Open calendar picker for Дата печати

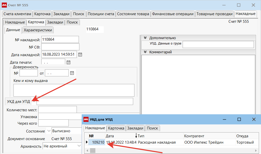[68, 62]
